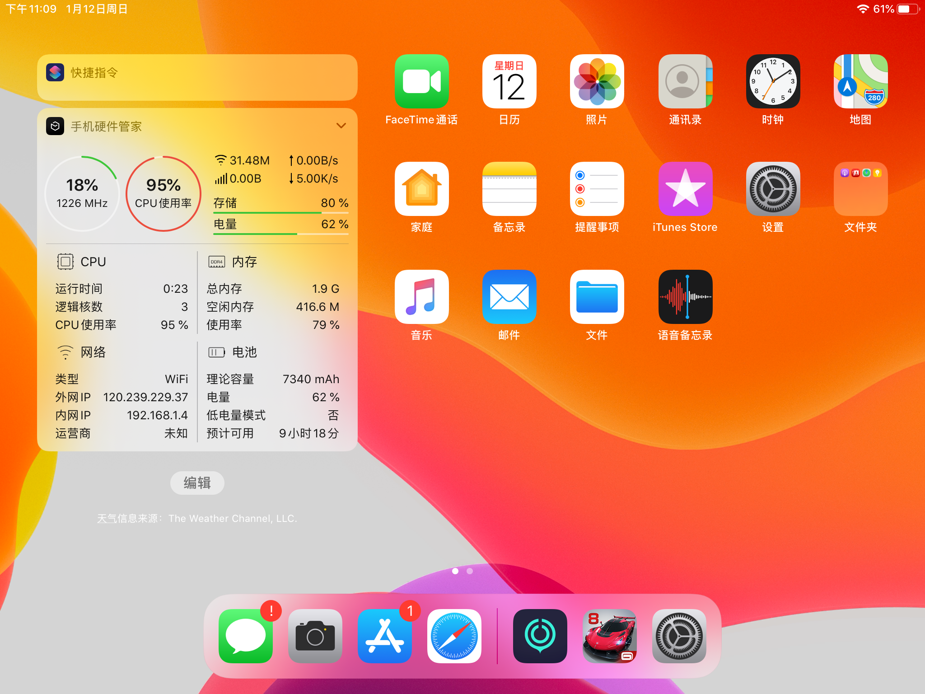Collapse the hardware manager widget chevron
The width and height of the screenshot is (925, 694).
[341, 126]
